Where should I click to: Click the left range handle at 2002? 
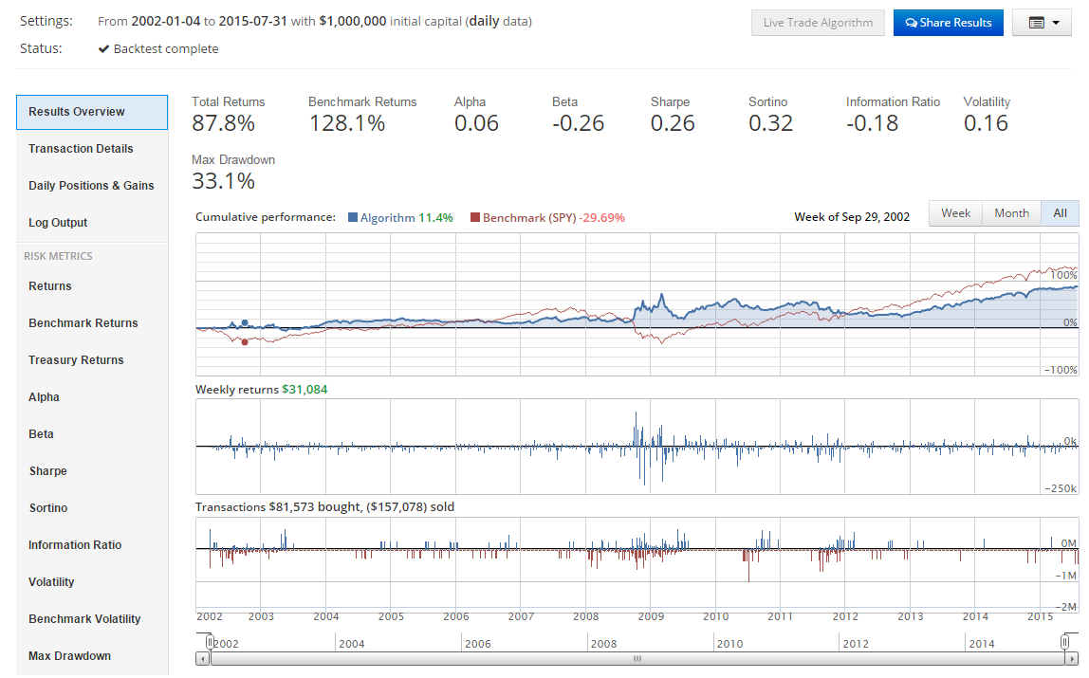pos(211,642)
